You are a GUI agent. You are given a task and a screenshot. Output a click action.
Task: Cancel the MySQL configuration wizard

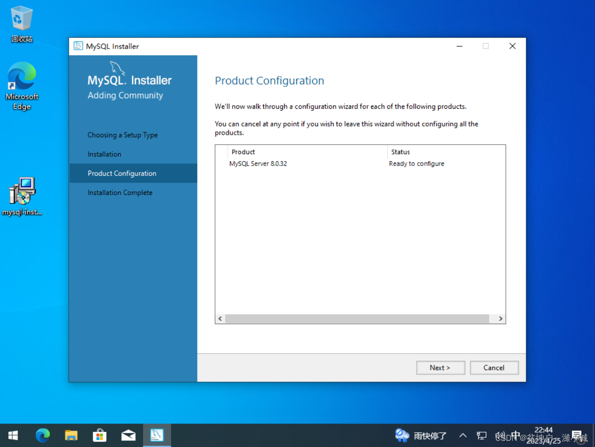tap(494, 367)
